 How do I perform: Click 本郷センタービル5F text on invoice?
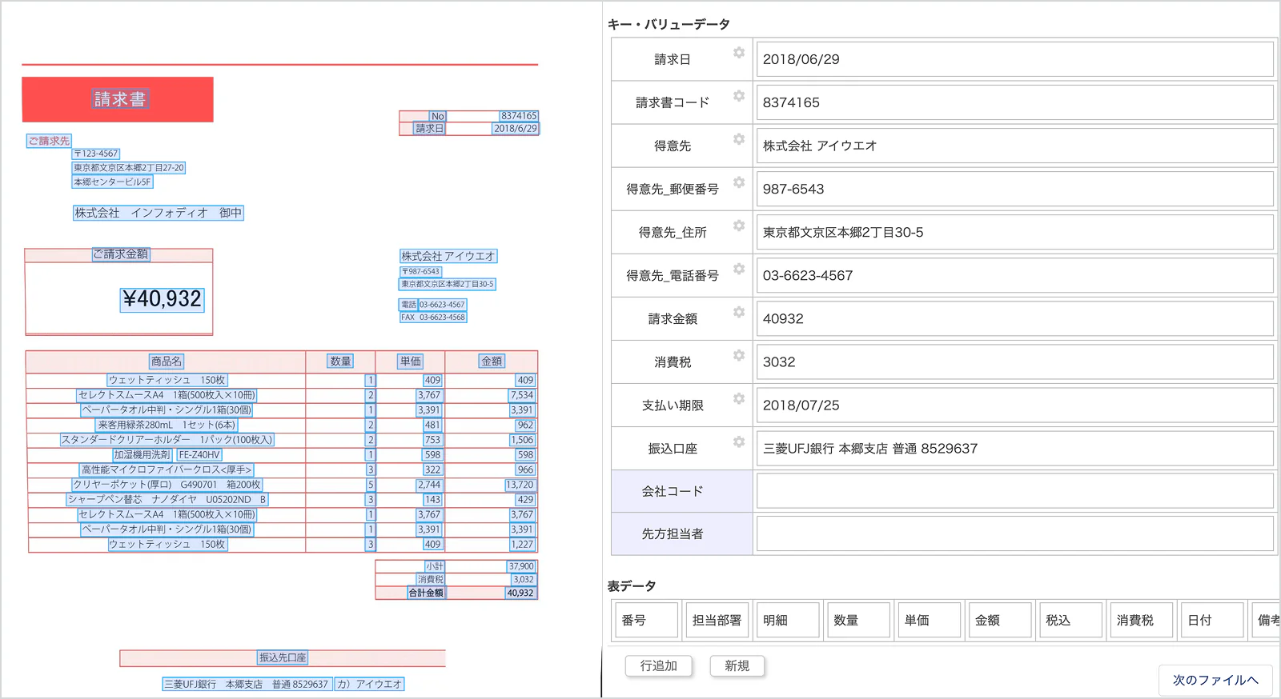coord(112,182)
